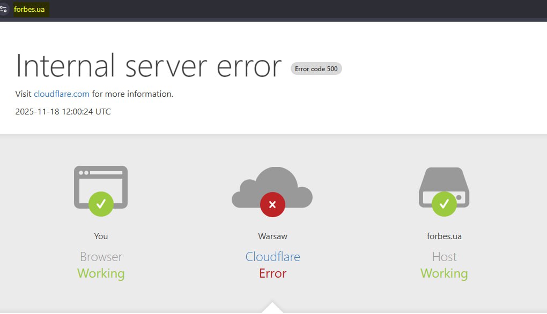The width and height of the screenshot is (547, 314).
Task: Click the forbes.ua URL in address bar
Action: point(29,9)
